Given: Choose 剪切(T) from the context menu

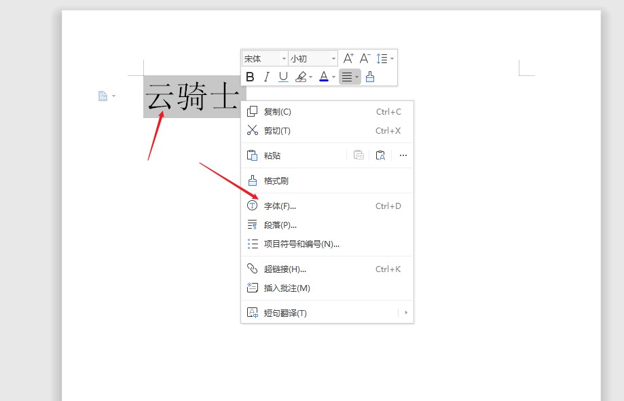Looking at the screenshot, I should point(327,130).
